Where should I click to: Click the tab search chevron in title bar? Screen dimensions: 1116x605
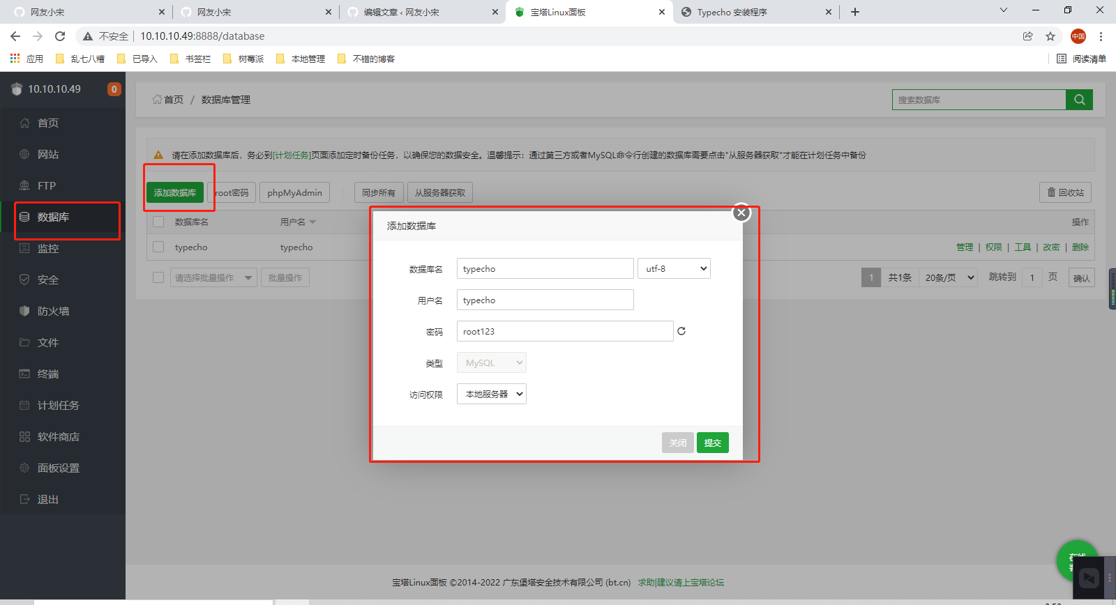click(x=1004, y=10)
